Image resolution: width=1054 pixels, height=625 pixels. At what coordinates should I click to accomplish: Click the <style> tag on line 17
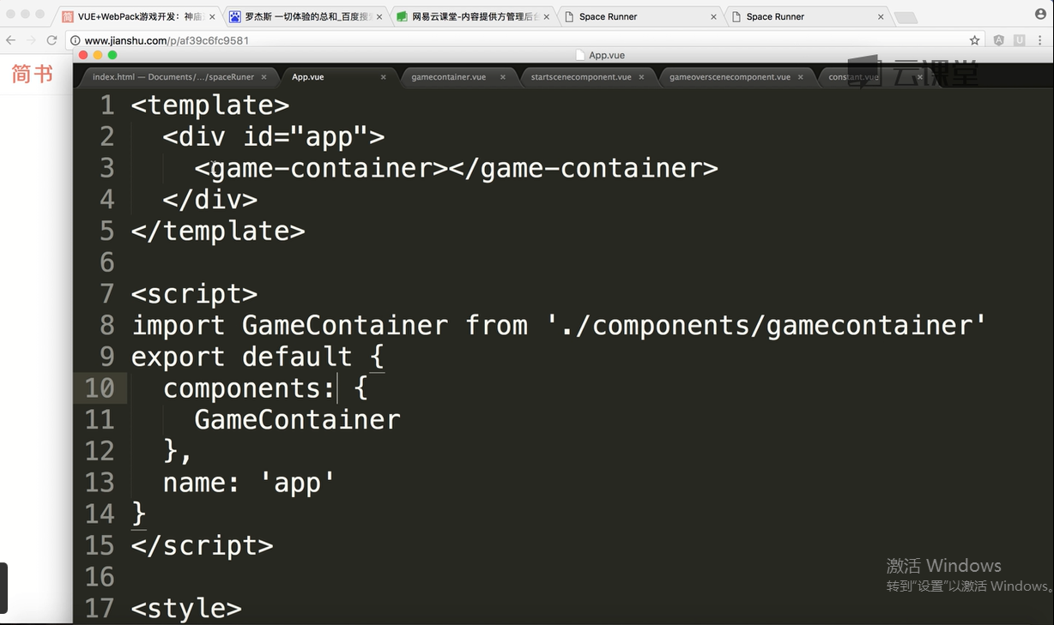[186, 609]
